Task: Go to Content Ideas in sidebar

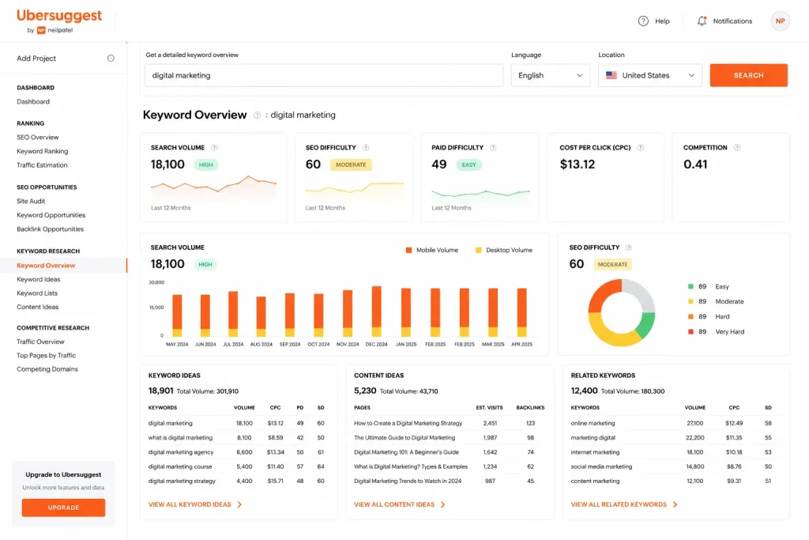Action: (38, 308)
